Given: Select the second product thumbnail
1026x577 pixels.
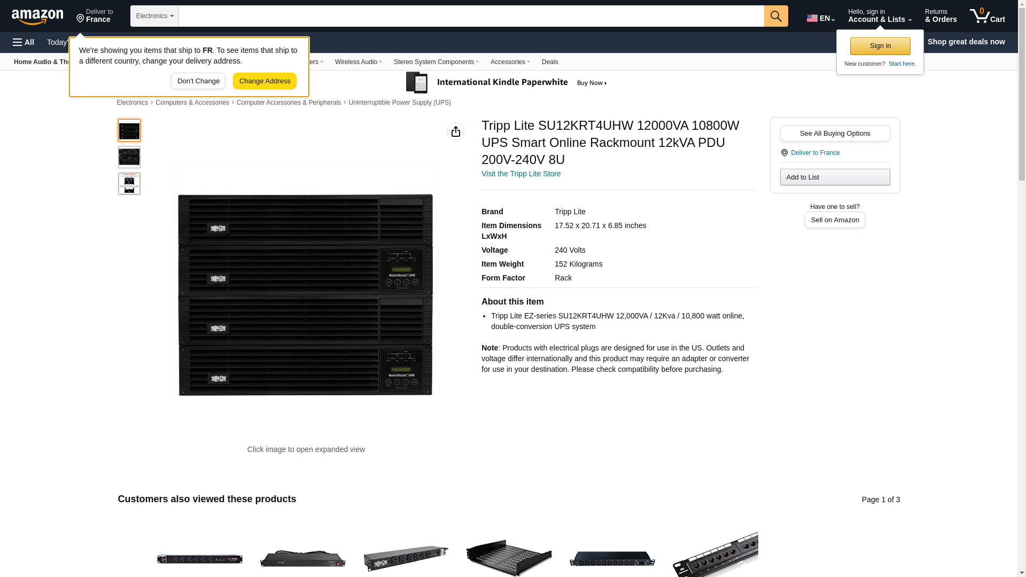Looking at the screenshot, I should (129, 157).
